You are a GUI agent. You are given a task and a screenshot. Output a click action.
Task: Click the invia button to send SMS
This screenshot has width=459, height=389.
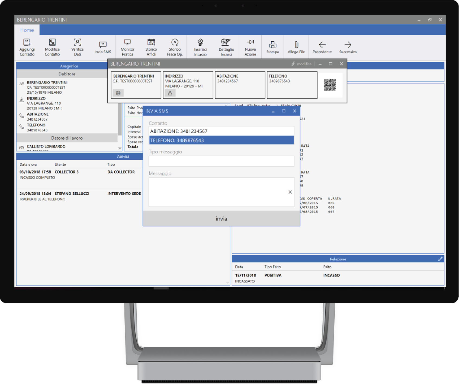(221, 218)
